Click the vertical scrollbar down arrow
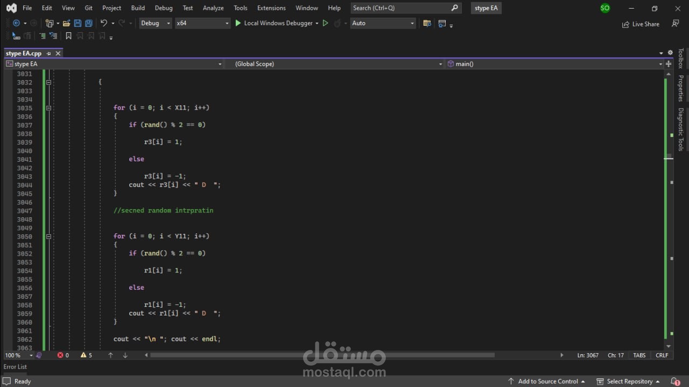689x387 pixels. pyautogui.click(x=669, y=347)
